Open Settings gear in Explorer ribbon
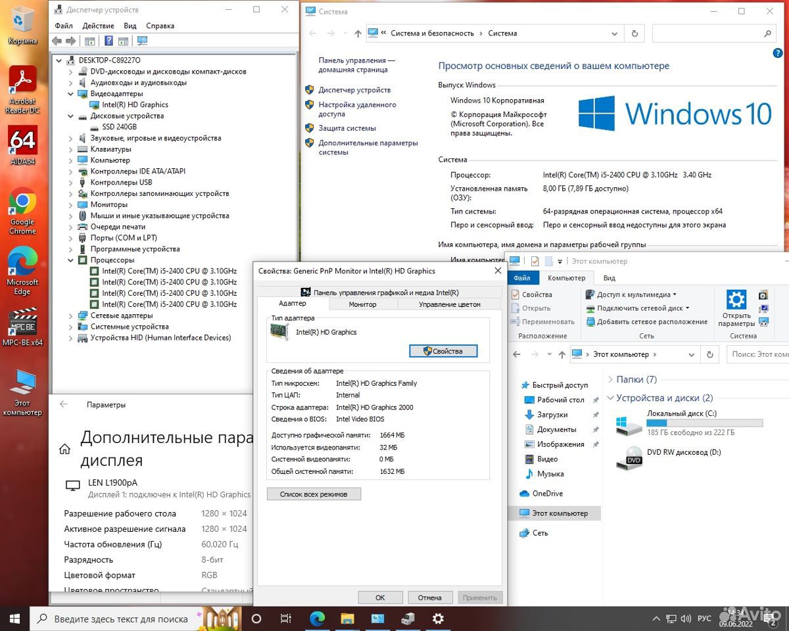Screen dimensions: 789x631 (736, 308)
